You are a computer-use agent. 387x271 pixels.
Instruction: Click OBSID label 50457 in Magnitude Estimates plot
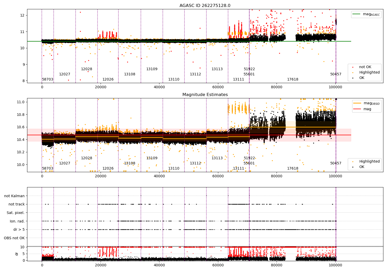pos(336,163)
